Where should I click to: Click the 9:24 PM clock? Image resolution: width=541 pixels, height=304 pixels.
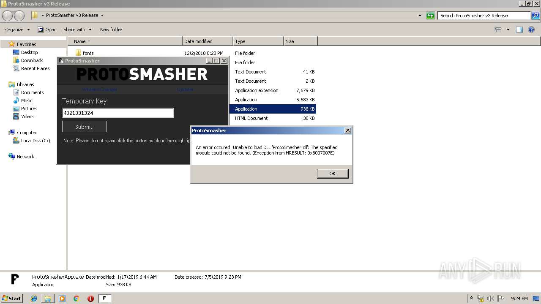[x=519, y=299]
